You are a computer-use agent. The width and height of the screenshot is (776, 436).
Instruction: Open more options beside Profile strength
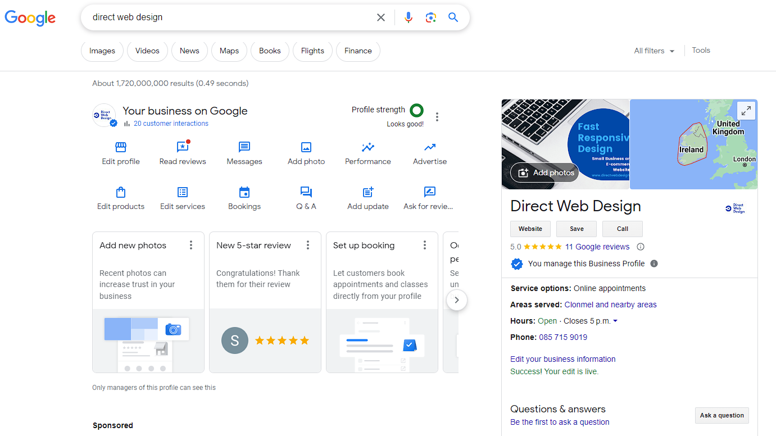[437, 117]
